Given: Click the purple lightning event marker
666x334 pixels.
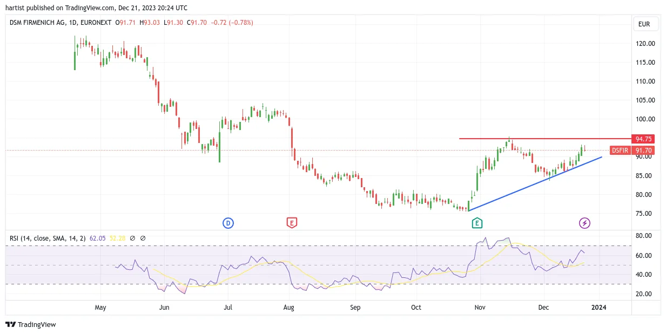Looking at the screenshot, I should point(584,223).
